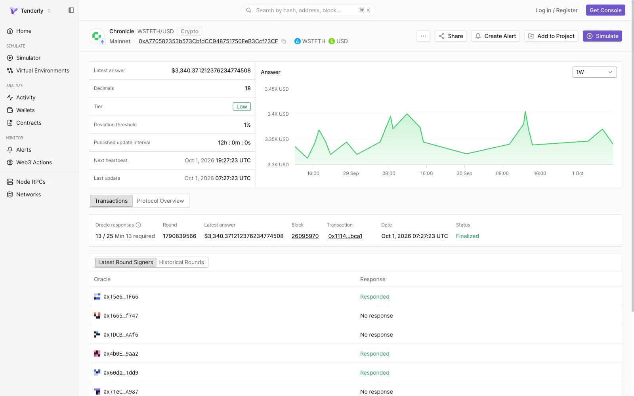634x396 pixels.
Task: Click No response status for 0x1665…f747
Action: point(376,316)
